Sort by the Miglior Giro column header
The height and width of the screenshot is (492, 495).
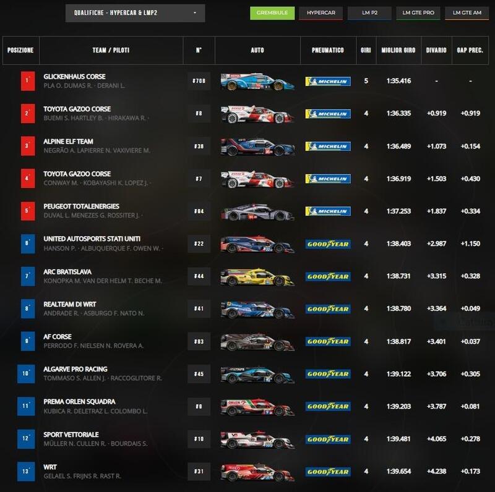398,50
